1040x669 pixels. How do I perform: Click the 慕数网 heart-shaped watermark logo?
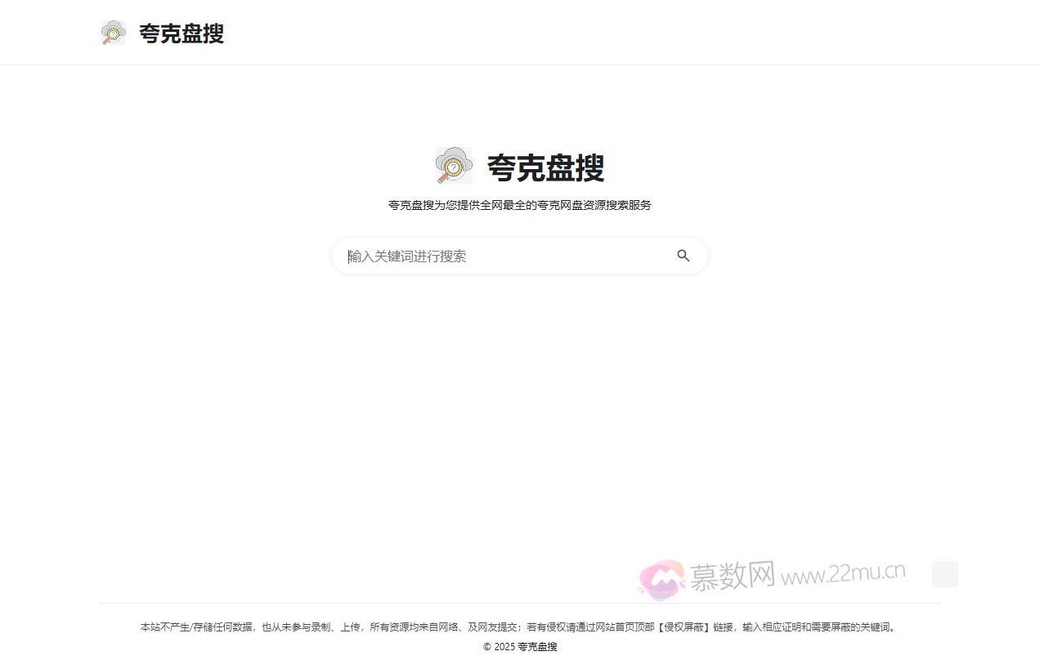(662, 576)
